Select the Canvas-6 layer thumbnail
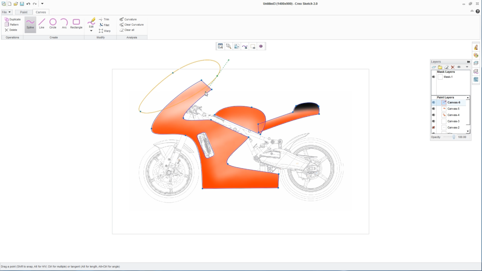 tap(444, 102)
